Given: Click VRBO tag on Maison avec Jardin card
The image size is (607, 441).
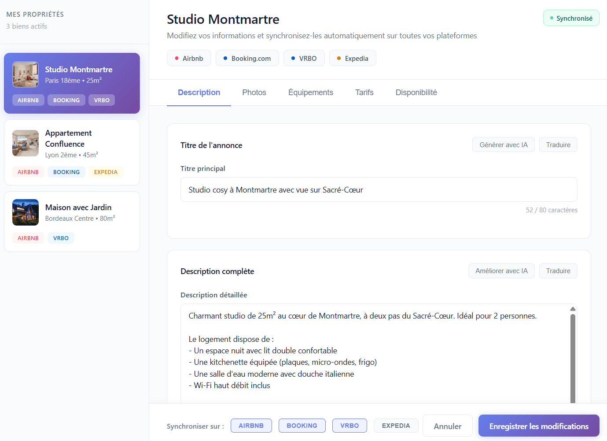Looking at the screenshot, I should [x=61, y=238].
